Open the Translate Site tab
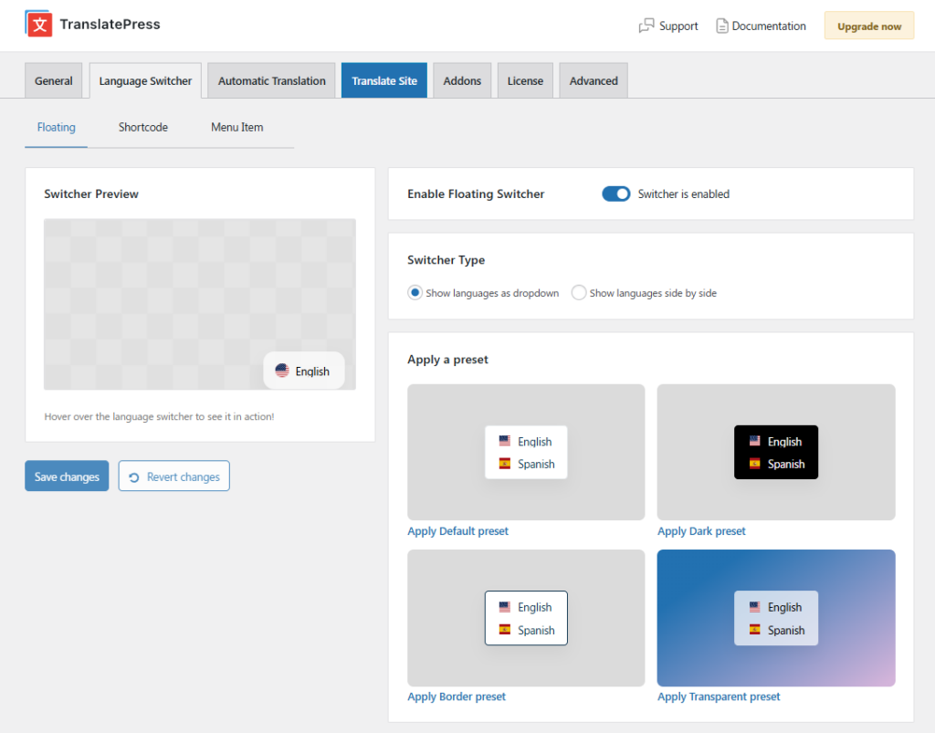The height and width of the screenshot is (733, 935). [384, 80]
